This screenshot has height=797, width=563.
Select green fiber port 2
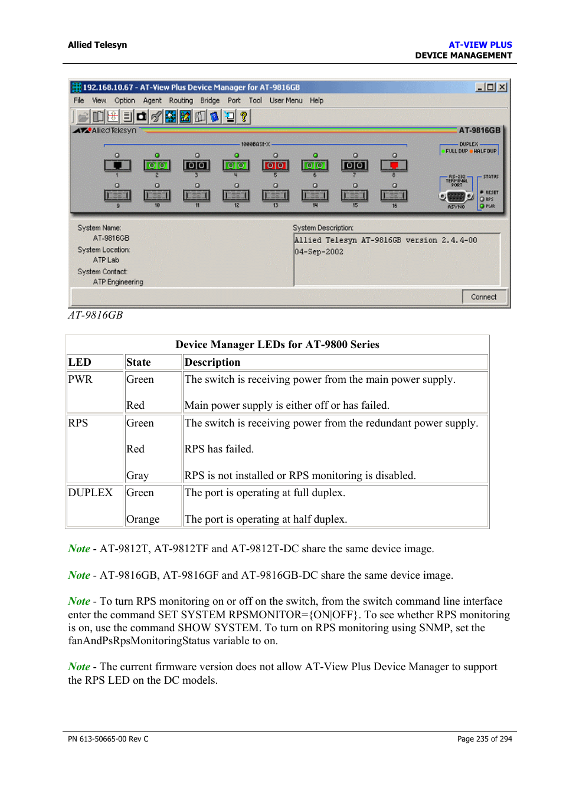click(157, 165)
